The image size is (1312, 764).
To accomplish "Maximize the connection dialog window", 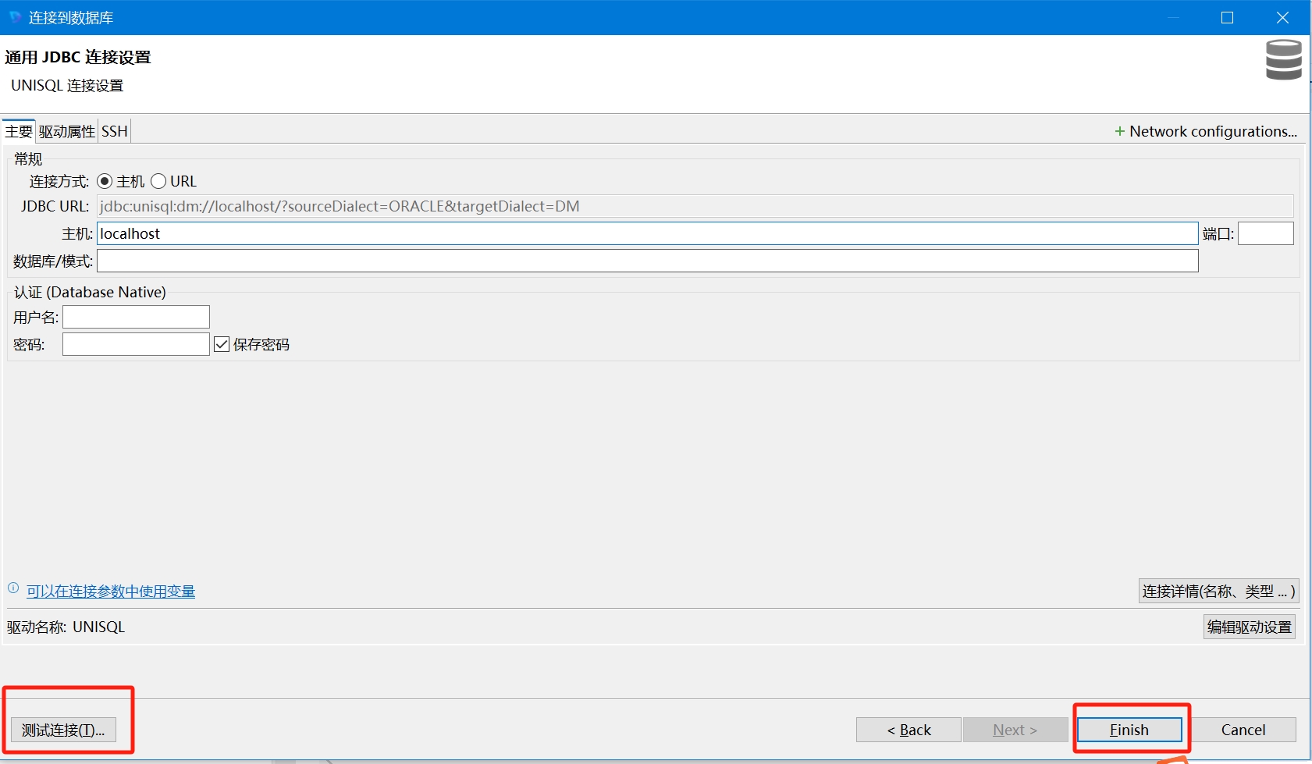I will click(1227, 17).
